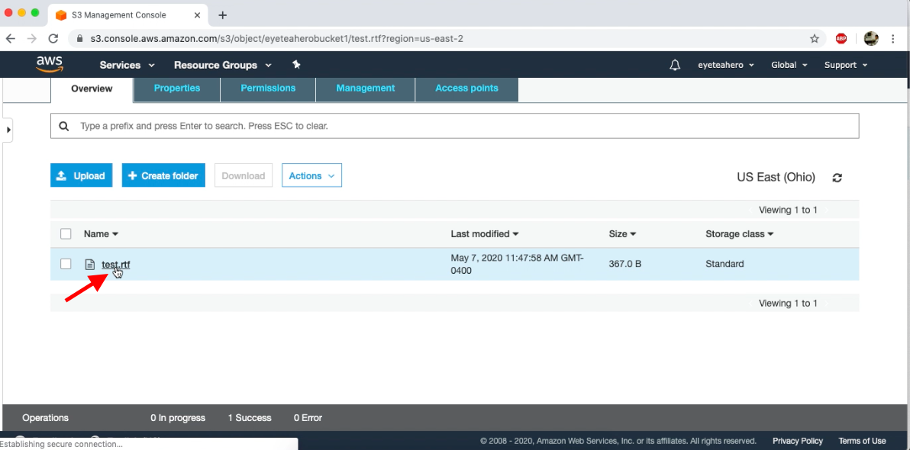Click the AWS home logo
This screenshot has height=450, width=910.
(49, 65)
